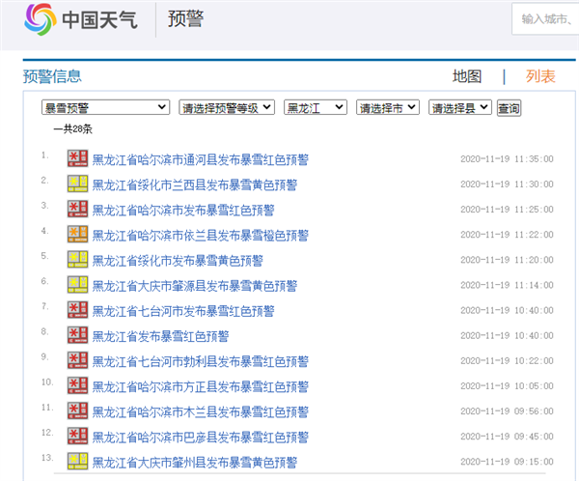Click the China Weather logo
The image size is (579, 481).
pos(81,19)
